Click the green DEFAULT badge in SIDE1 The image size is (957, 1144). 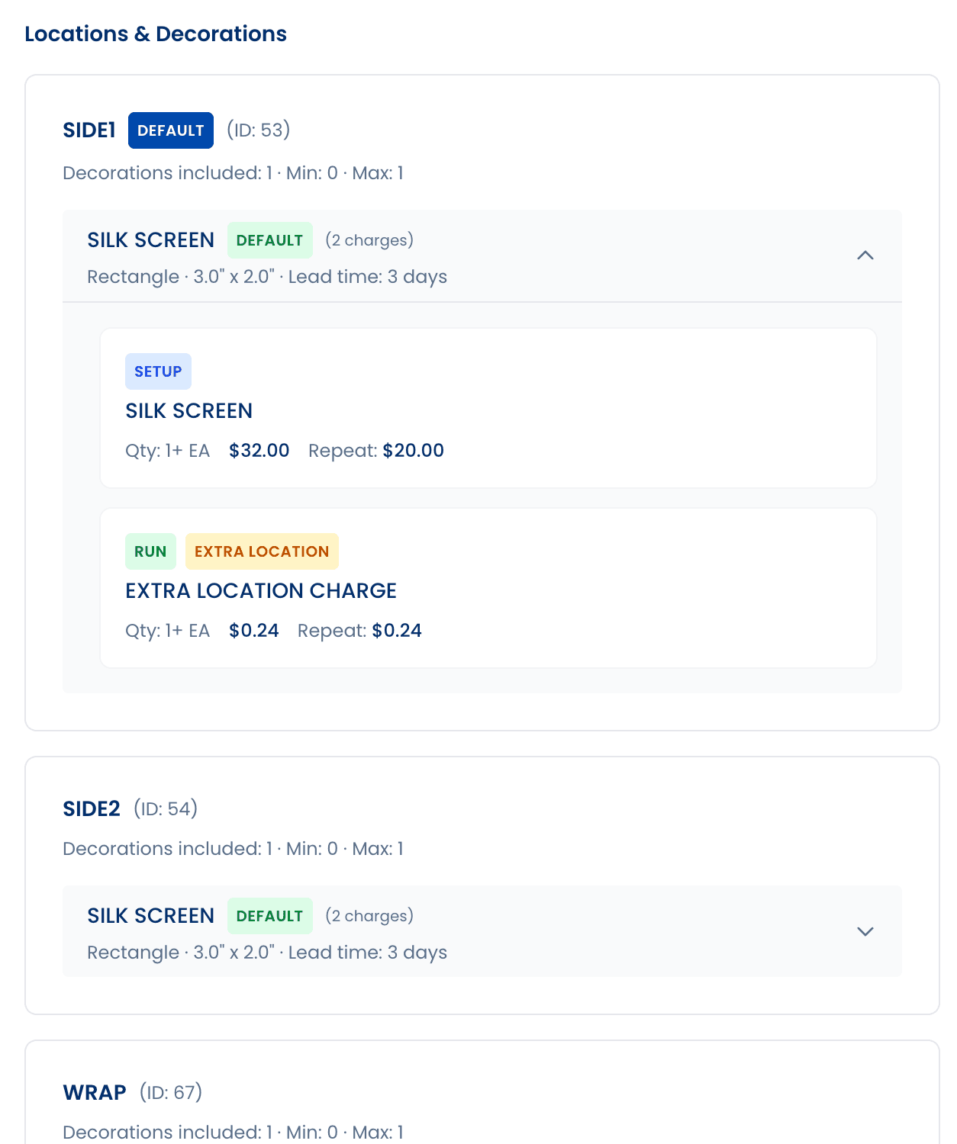pos(269,240)
